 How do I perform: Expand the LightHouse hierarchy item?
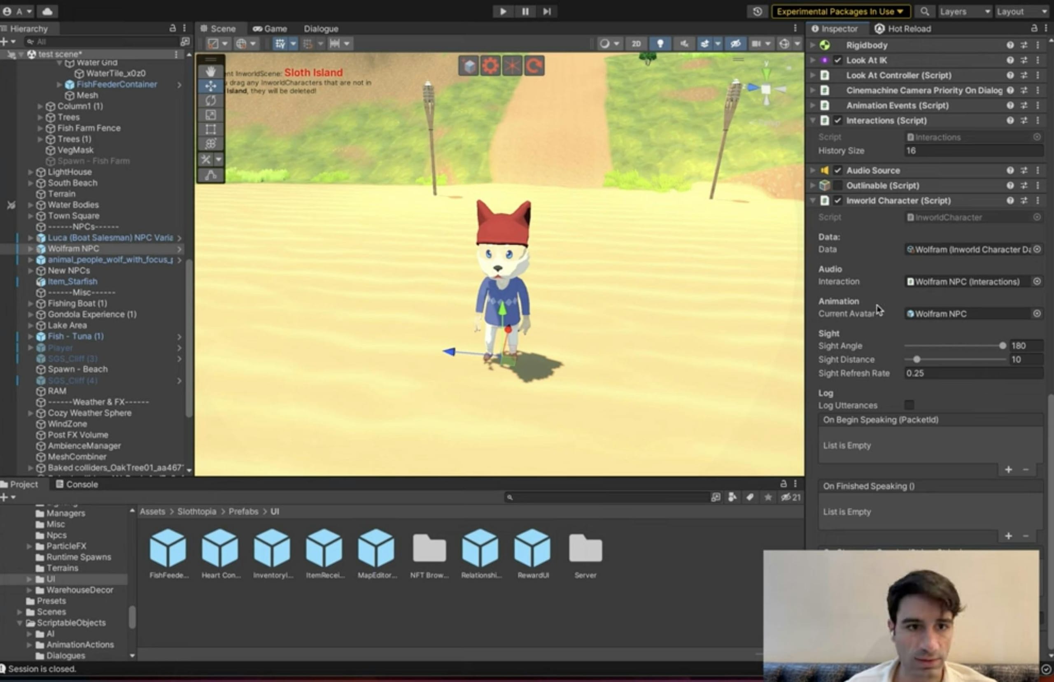pos(30,172)
